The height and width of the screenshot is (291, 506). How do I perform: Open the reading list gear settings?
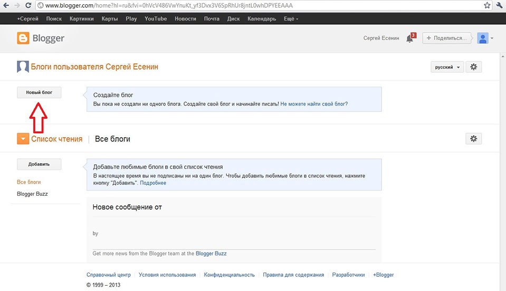[x=473, y=139]
